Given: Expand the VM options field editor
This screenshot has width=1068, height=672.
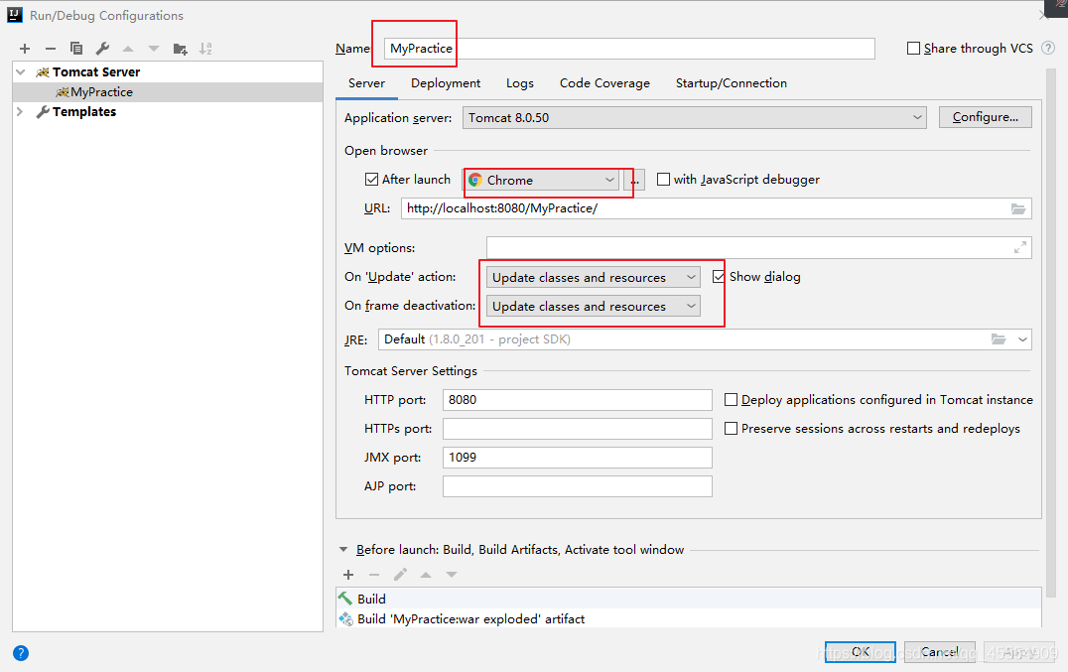Looking at the screenshot, I should (1019, 248).
